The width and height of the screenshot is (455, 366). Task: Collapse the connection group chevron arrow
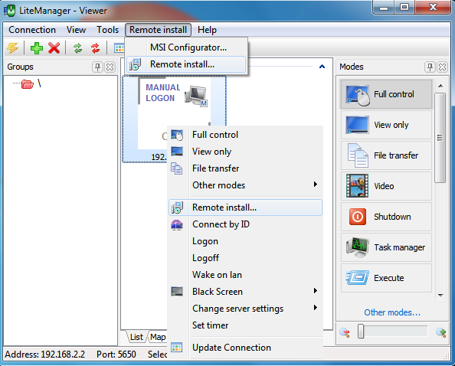322,67
